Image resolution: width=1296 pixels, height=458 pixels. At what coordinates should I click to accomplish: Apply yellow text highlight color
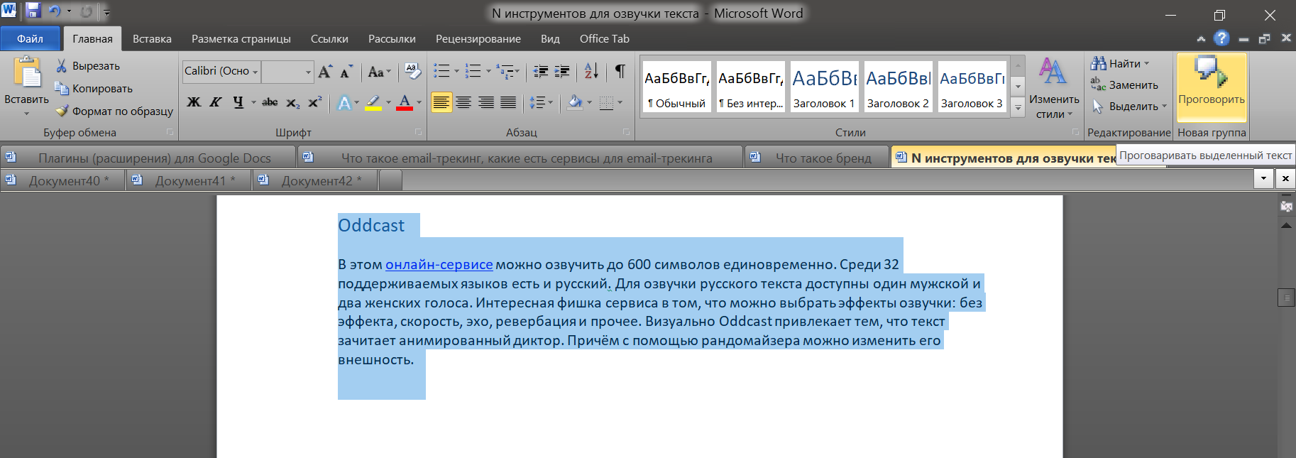373,103
